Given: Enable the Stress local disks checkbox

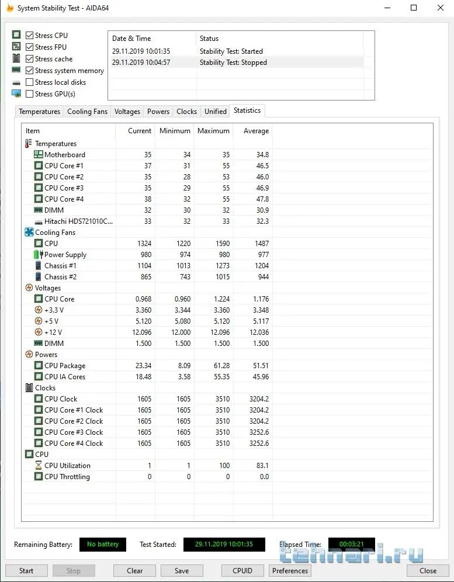Looking at the screenshot, I should click(29, 82).
